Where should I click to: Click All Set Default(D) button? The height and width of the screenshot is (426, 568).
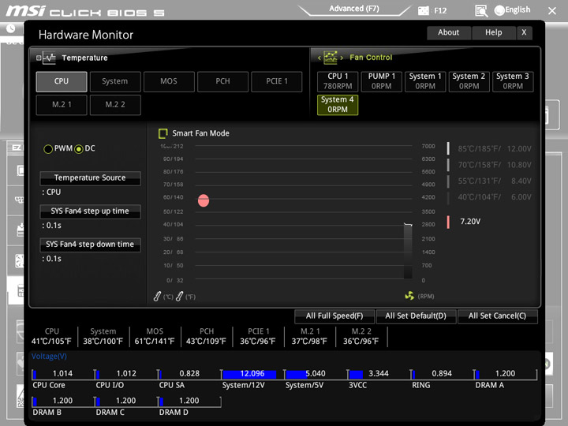416,316
